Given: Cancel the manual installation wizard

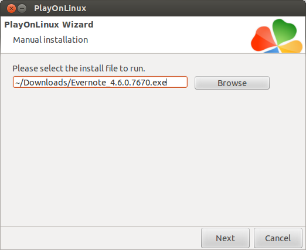Looking at the screenshot, I should pos(278,238).
